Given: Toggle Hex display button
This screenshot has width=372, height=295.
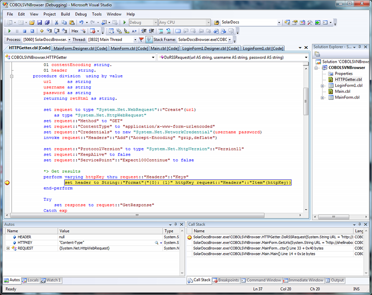Looking at the screenshot, I should 75,31.
